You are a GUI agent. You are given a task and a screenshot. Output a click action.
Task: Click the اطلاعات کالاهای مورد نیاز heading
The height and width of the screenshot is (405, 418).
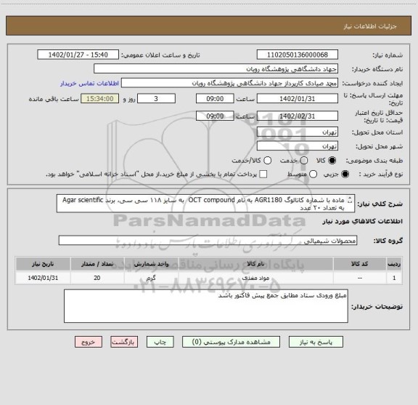click(363, 221)
